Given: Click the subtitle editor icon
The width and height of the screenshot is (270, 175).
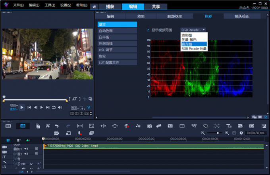Looking at the screenshot, I should click(170, 126).
